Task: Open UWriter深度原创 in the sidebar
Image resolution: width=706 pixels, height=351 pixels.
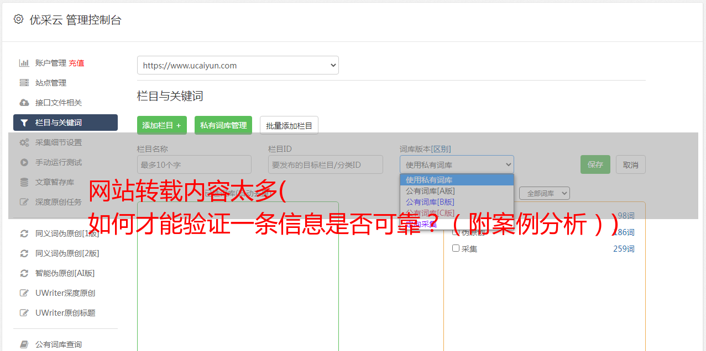Action: (x=65, y=293)
